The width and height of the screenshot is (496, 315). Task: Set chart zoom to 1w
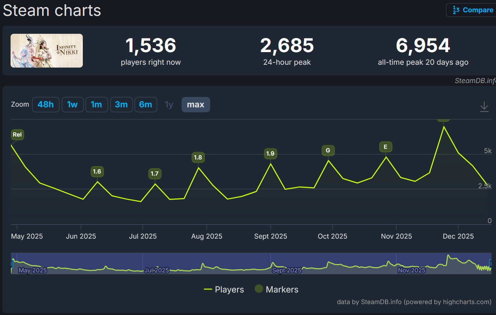pos(73,105)
